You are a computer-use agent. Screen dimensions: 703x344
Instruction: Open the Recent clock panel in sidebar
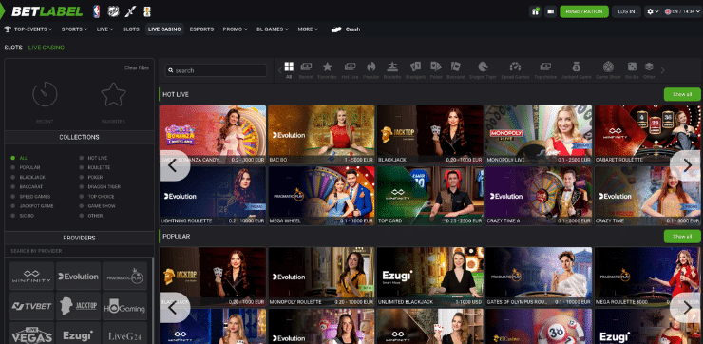pyautogui.click(x=45, y=101)
